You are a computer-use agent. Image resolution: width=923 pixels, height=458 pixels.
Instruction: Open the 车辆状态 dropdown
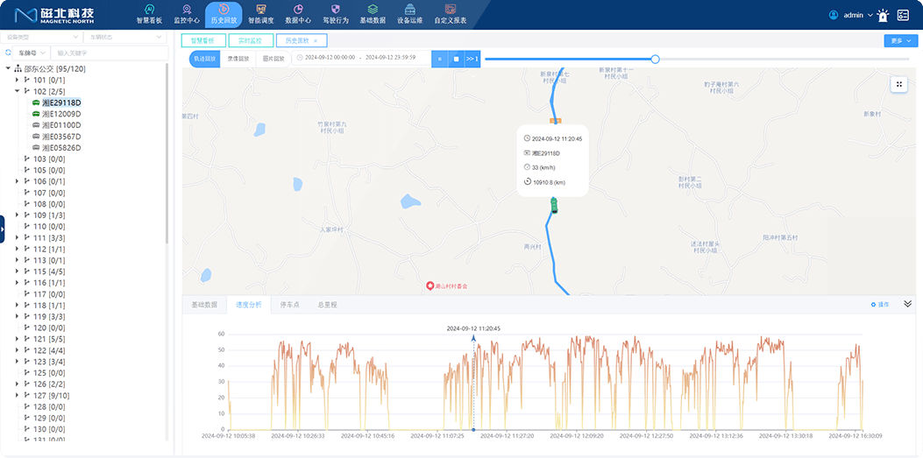click(126, 37)
